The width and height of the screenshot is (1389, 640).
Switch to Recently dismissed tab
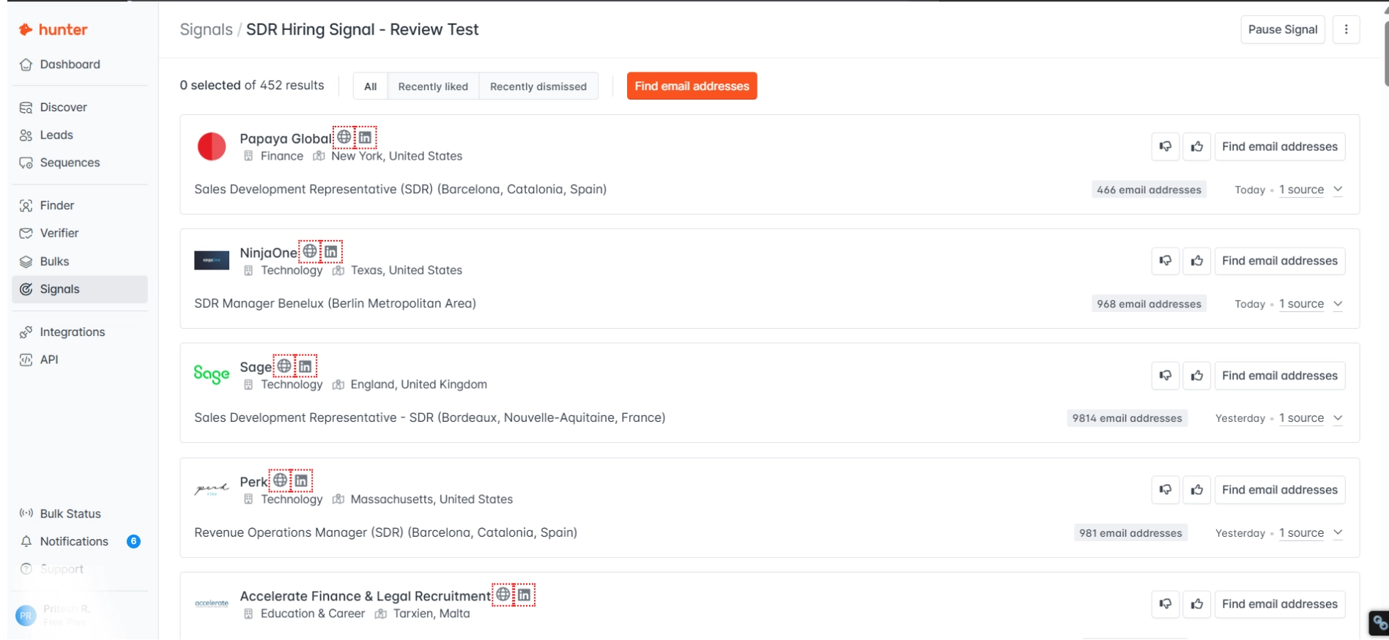point(538,86)
